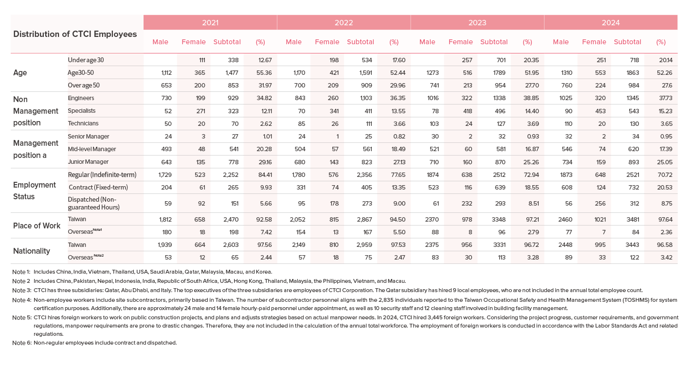690x365 pixels.
Task: Click the Note 6 footnote about non-regular employees
Action: [95, 343]
